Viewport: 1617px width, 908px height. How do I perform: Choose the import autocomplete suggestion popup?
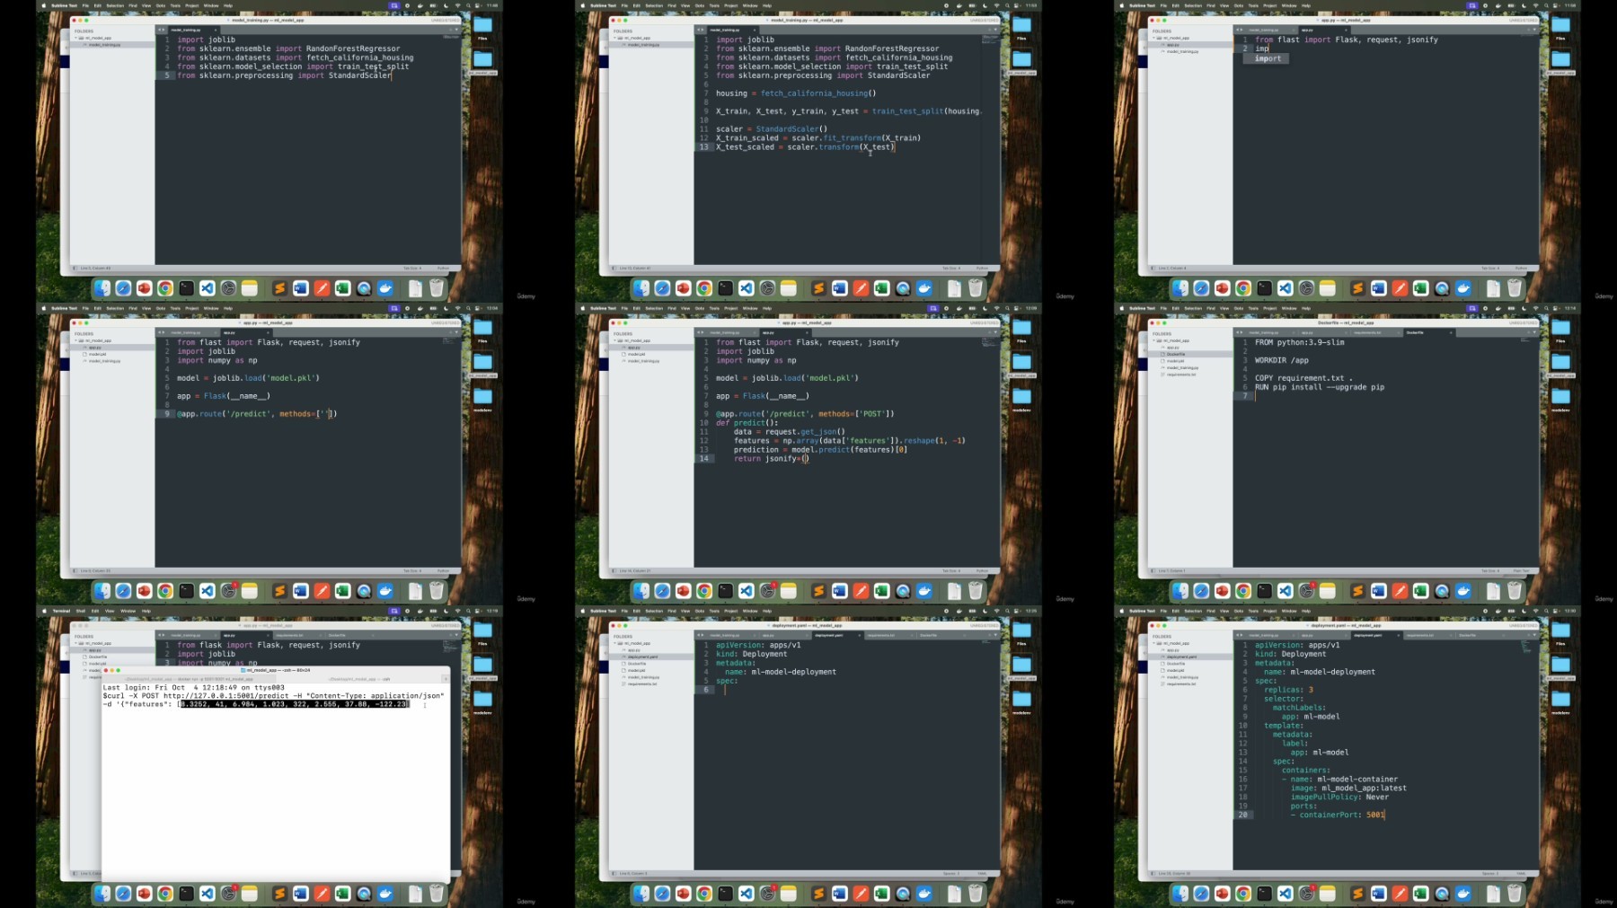(x=1267, y=58)
